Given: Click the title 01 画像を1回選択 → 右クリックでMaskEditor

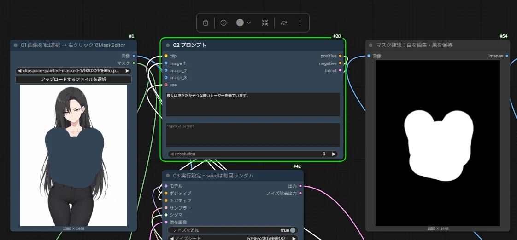Looking at the screenshot, I should pos(73,45).
